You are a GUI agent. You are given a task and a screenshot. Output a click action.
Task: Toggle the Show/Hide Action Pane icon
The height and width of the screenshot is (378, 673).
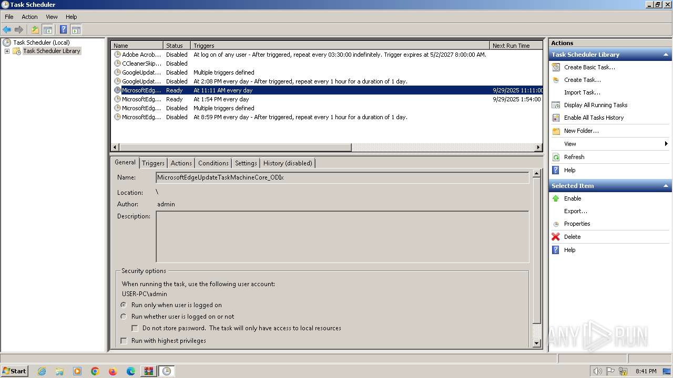[x=76, y=30]
